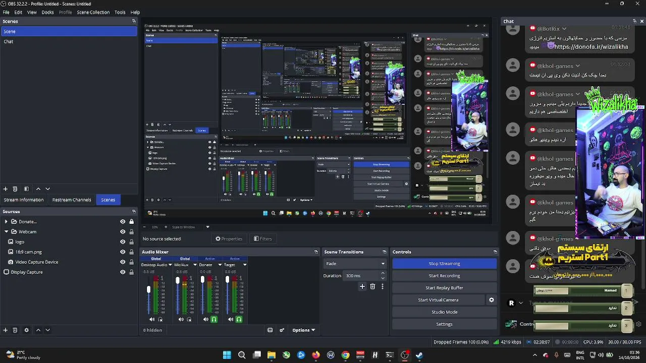Open the audio mixer Options dropdown

click(303, 330)
